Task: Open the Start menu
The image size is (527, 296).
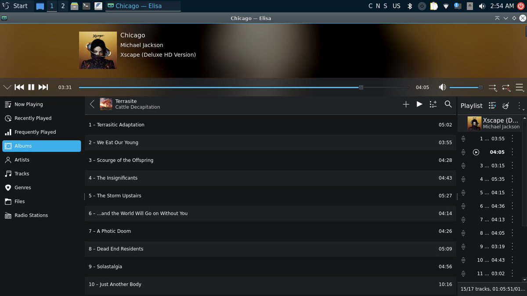Action: pyautogui.click(x=15, y=6)
